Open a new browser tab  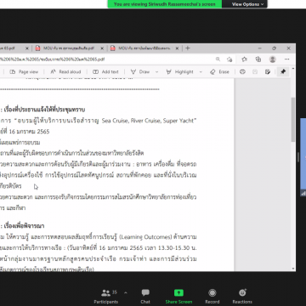[x=187, y=48]
